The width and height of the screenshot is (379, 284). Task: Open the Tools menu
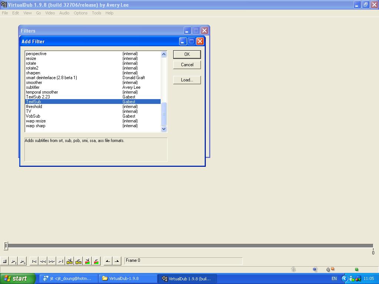point(97,13)
